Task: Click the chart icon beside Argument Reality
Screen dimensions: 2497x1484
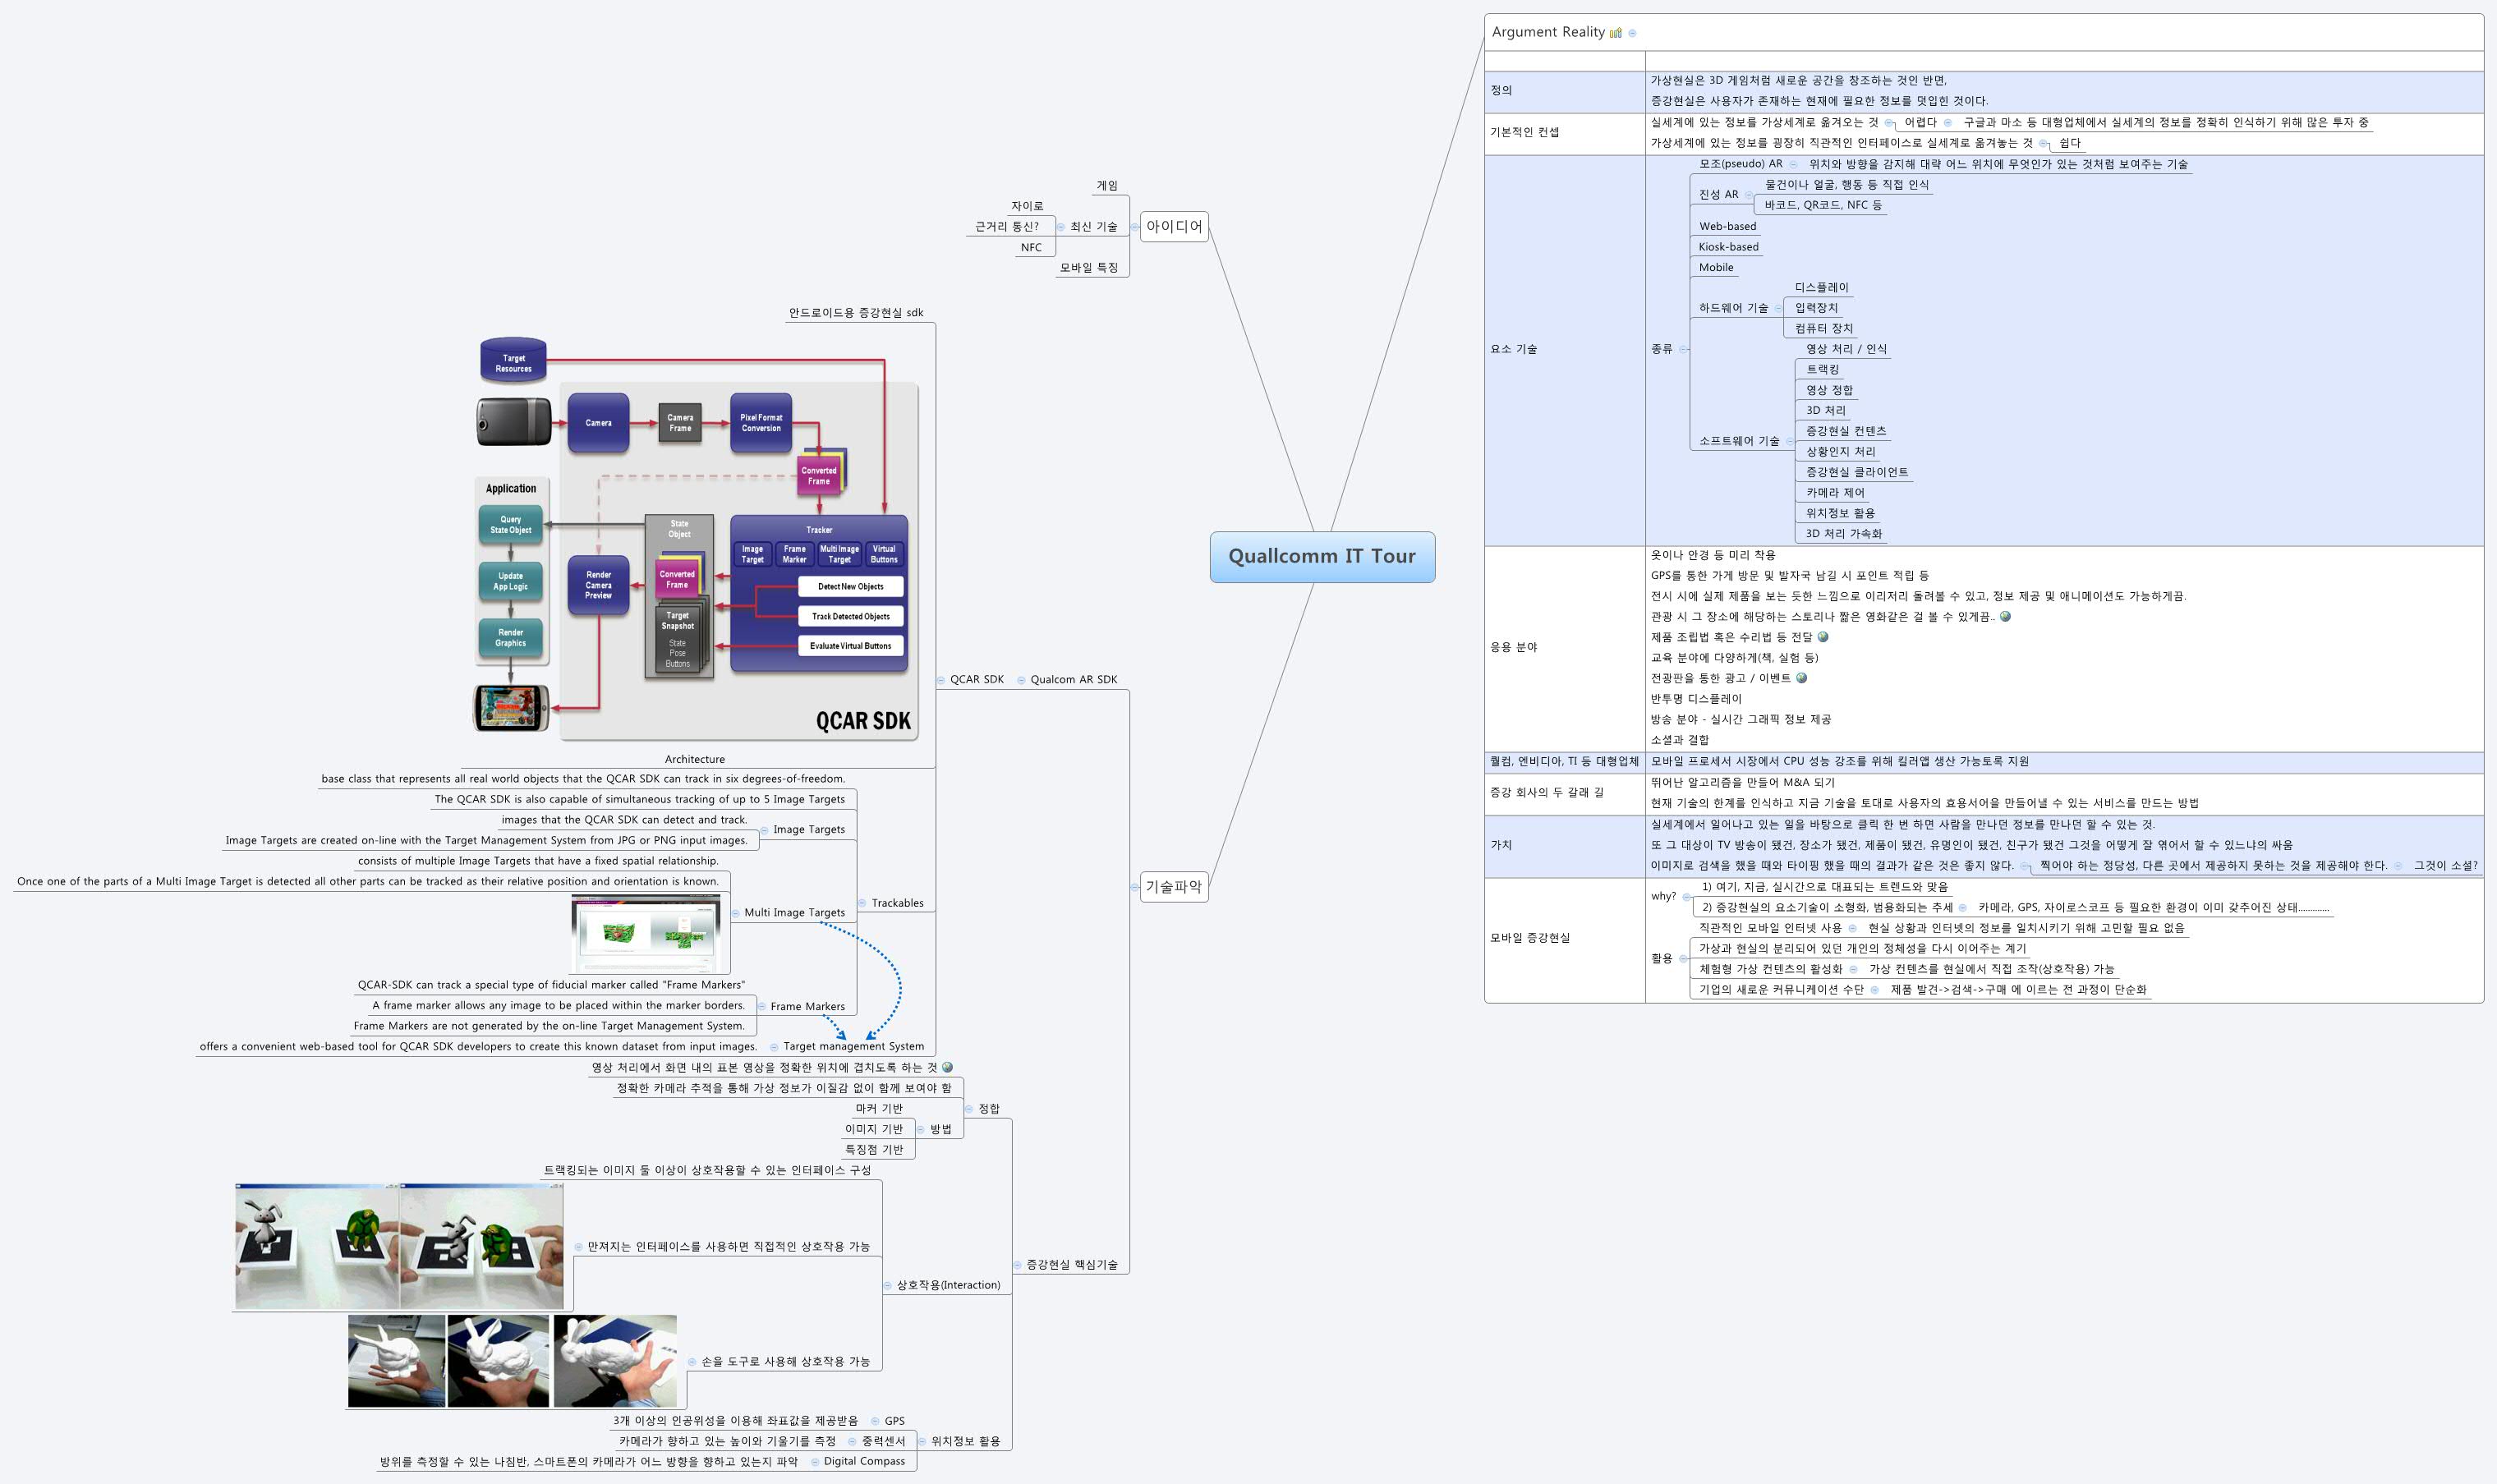Action: [x=1615, y=33]
